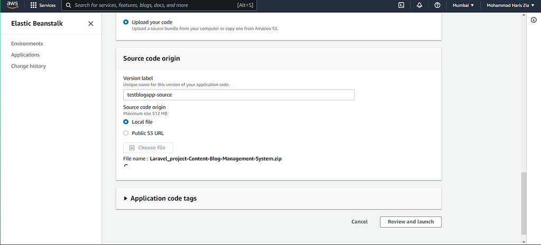Open the Mumbai region dropdown
This screenshot has height=245, width=541.
click(463, 5)
